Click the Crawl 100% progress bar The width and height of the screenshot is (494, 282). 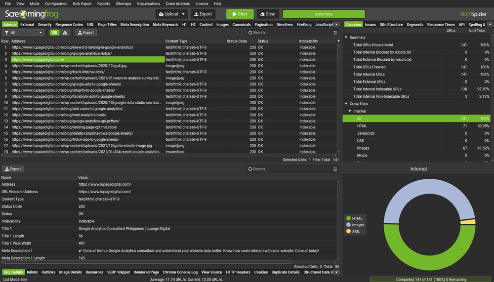click(x=324, y=14)
